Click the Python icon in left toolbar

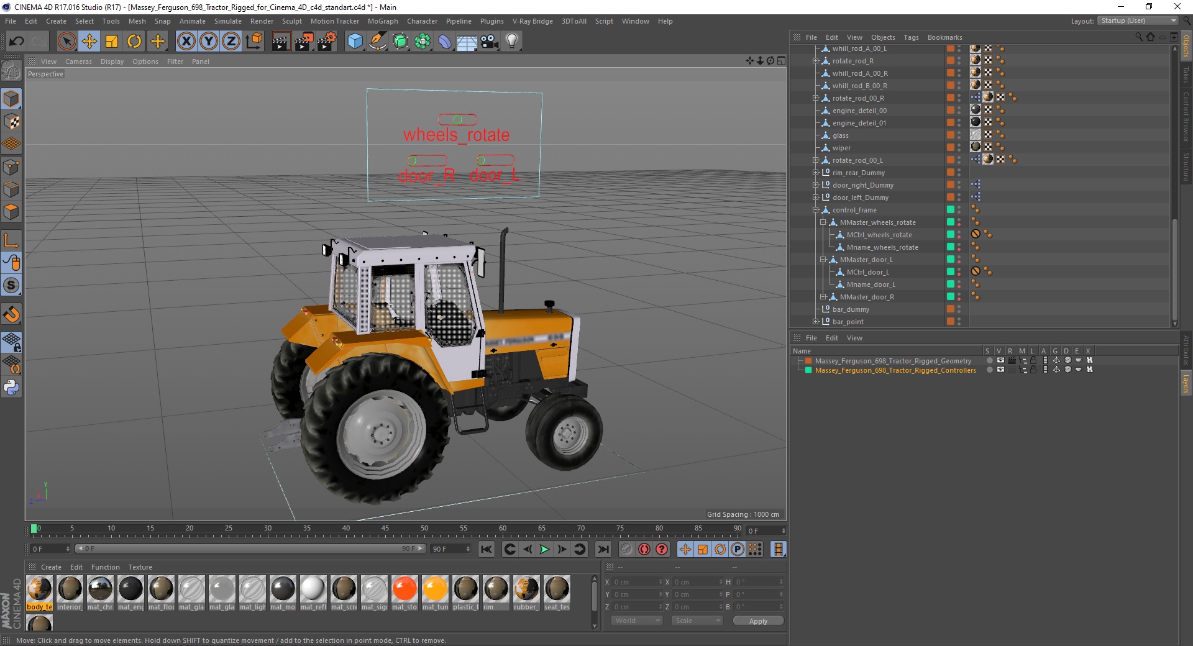11,388
